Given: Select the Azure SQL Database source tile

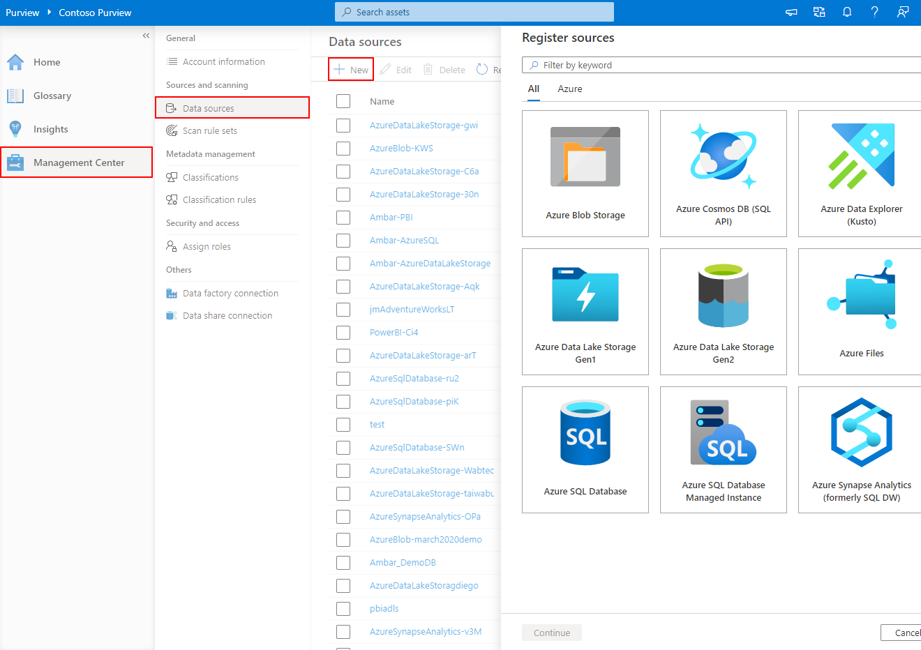Looking at the screenshot, I should [585, 449].
